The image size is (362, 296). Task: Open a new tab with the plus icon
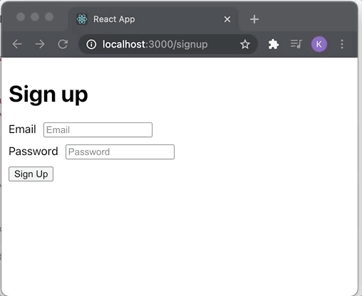[254, 19]
